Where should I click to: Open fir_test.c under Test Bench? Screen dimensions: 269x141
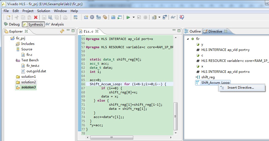tap(33, 66)
